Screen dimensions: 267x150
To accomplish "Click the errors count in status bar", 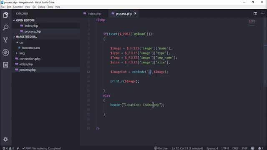I will pos(5,148).
